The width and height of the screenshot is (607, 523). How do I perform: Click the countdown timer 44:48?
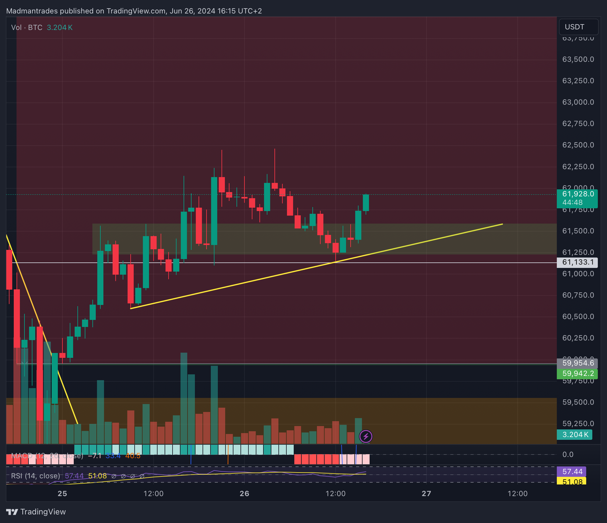coord(572,202)
